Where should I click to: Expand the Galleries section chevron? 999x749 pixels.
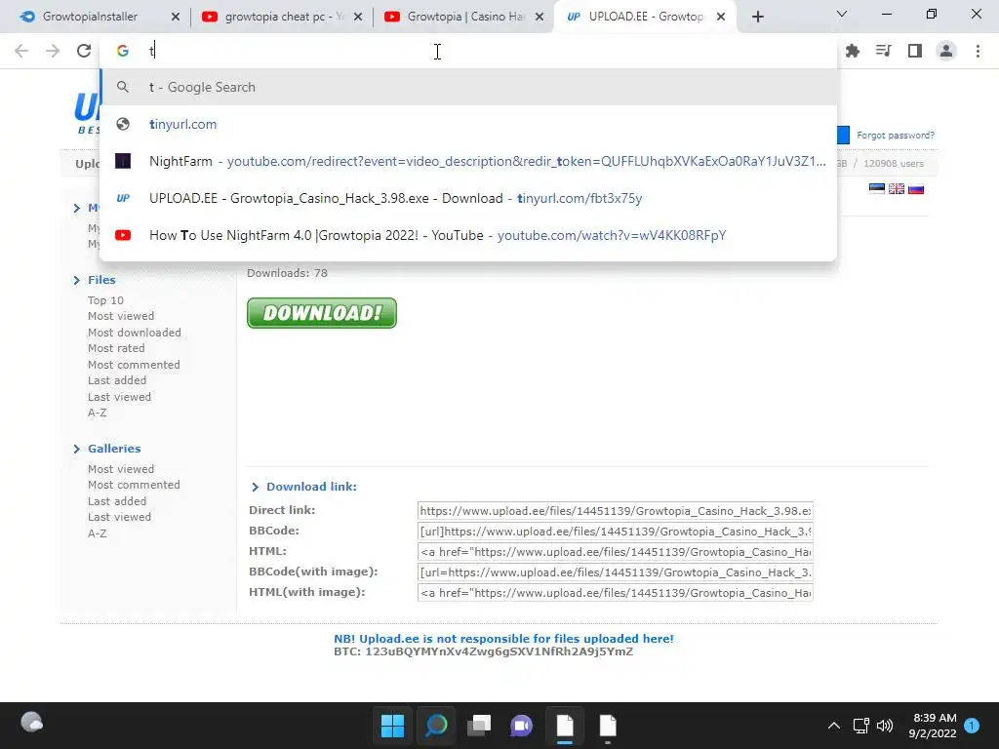(76, 449)
